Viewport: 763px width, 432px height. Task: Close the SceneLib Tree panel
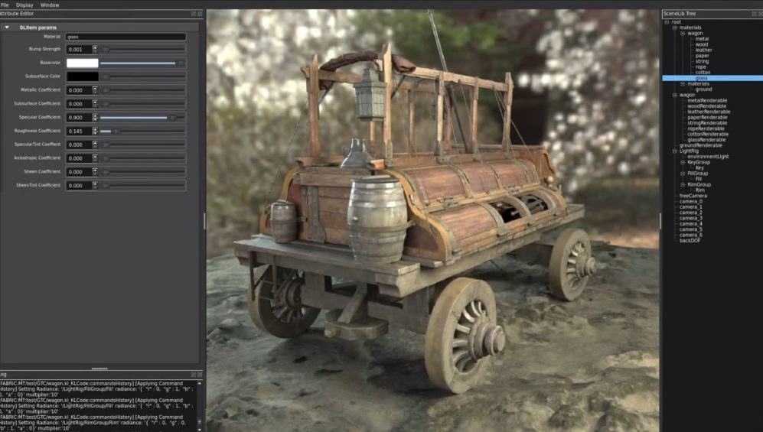coord(758,14)
